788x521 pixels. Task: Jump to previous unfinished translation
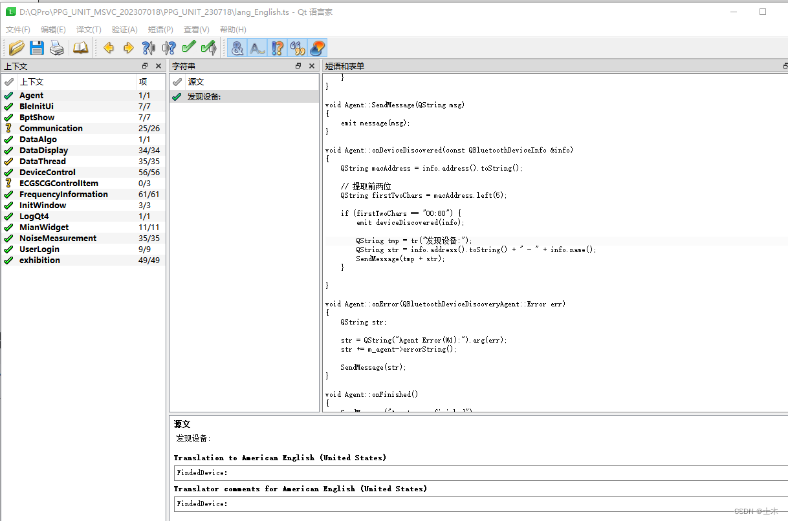coord(148,47)
